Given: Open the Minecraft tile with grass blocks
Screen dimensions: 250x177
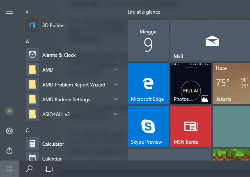Looking at the screenshot, I should coord(232,155).
